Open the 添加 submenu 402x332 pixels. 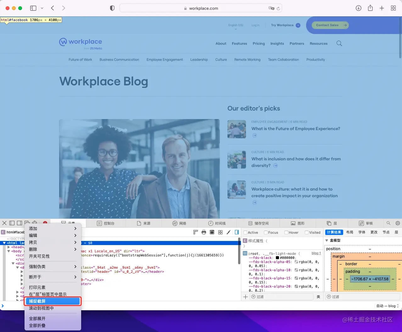pos(53,228)
